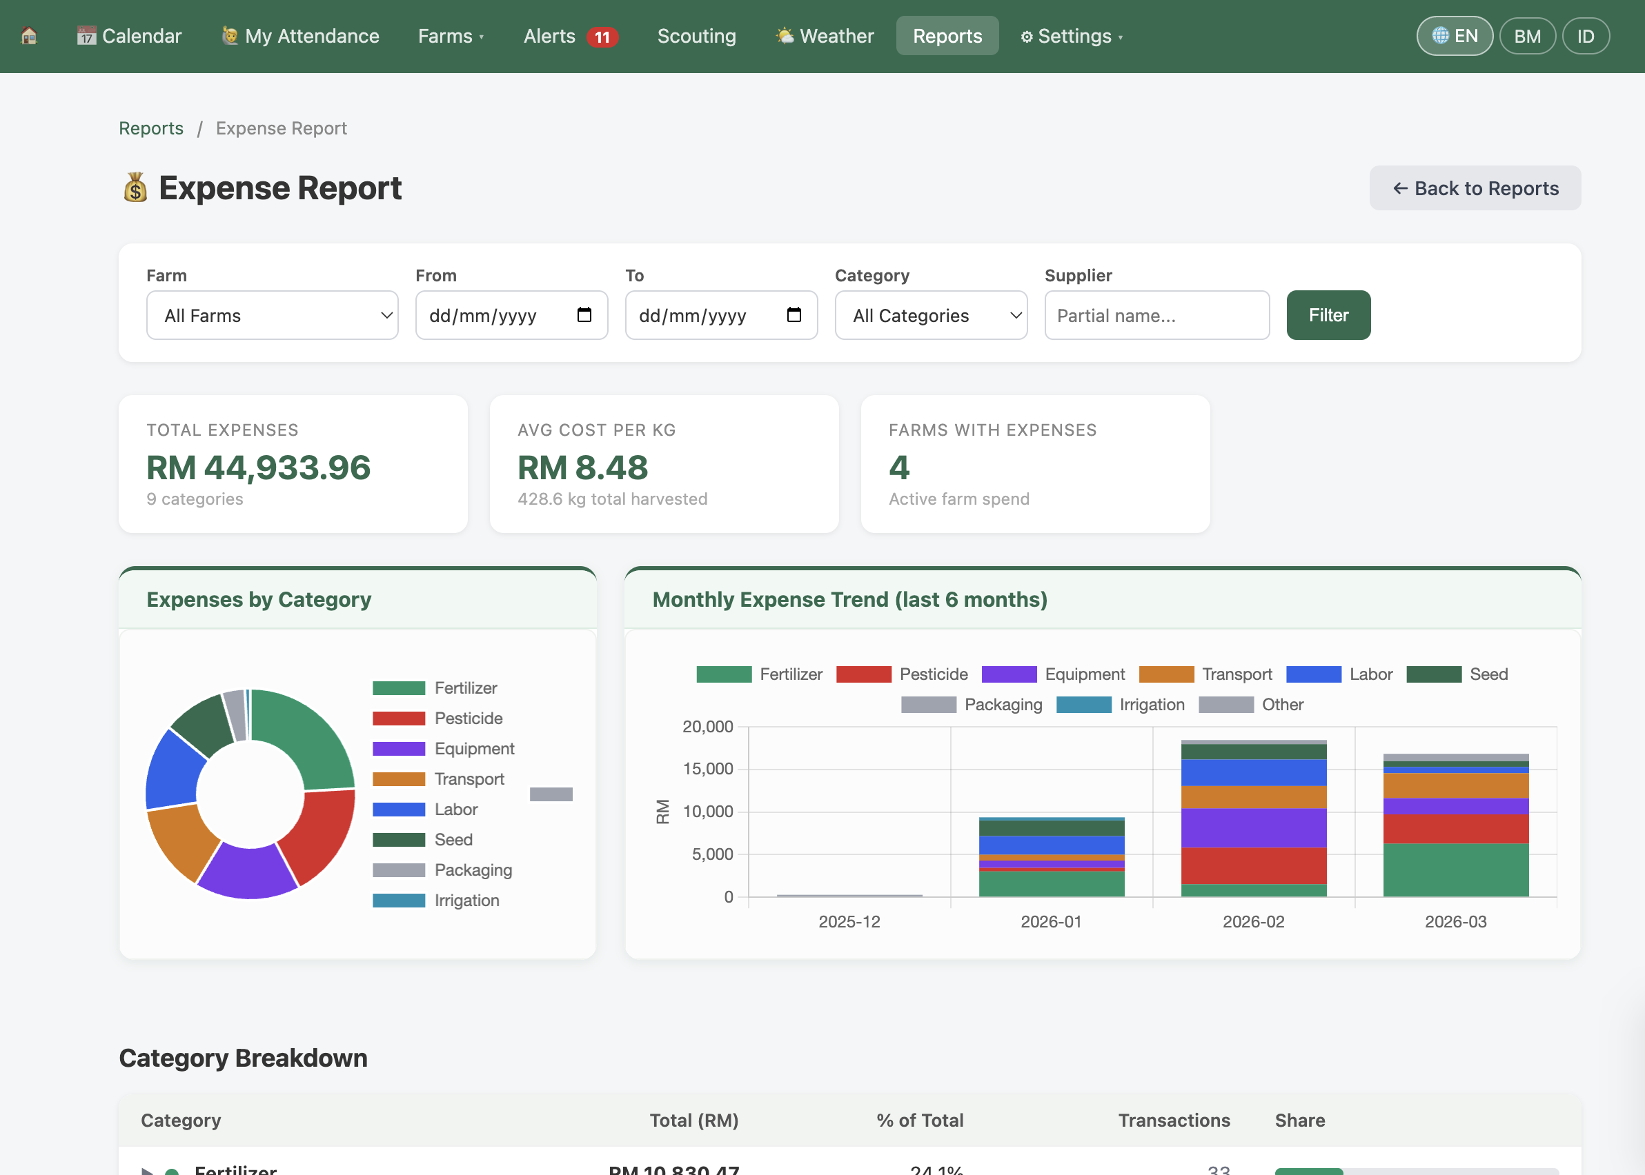Click the 2026-01 stacked bar
1645x1175 pixels.
(1052, 857)
